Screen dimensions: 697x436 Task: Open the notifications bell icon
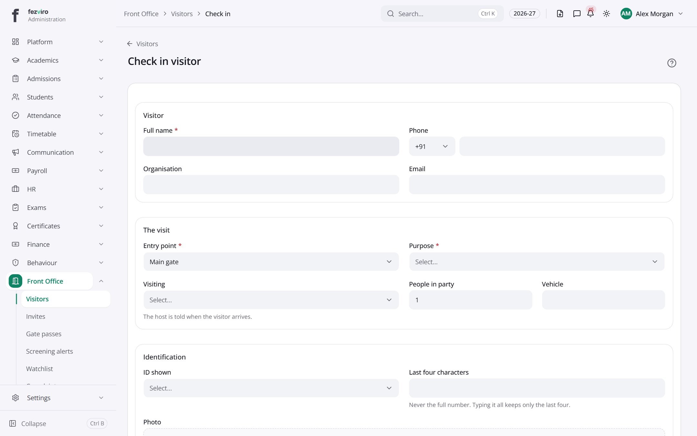click(x=591, y=14)
